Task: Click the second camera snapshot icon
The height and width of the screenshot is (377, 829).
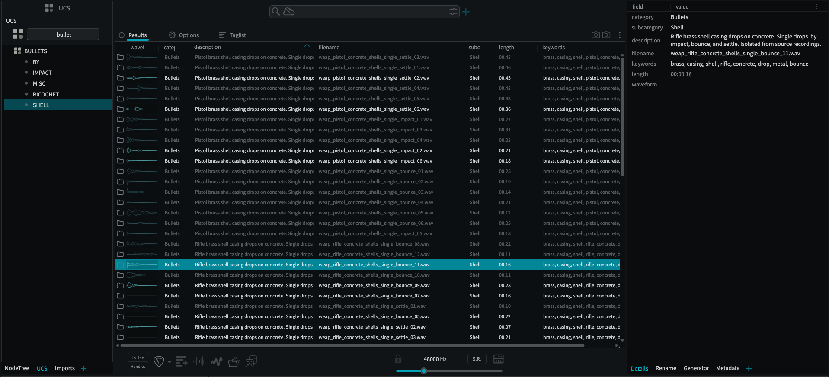Action: coord(606,35)
